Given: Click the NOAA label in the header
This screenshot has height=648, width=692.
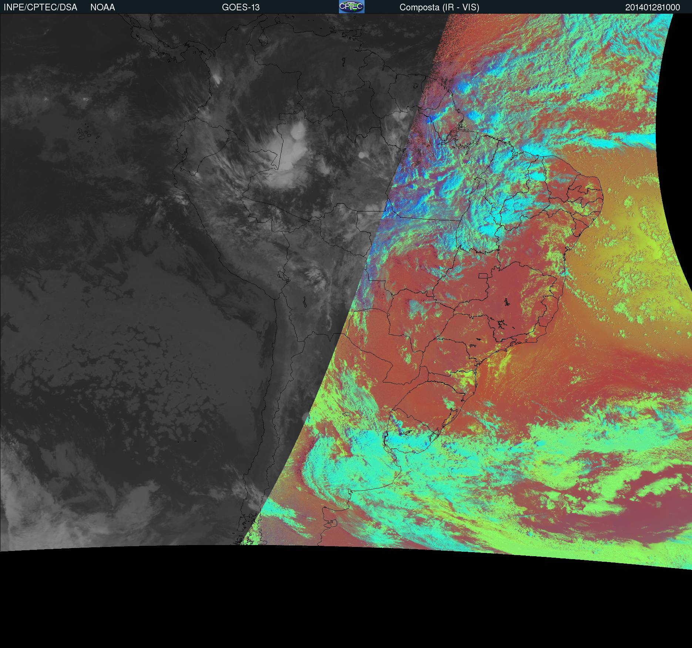Looking at the screenshot, I should click(x=103, y=7).
